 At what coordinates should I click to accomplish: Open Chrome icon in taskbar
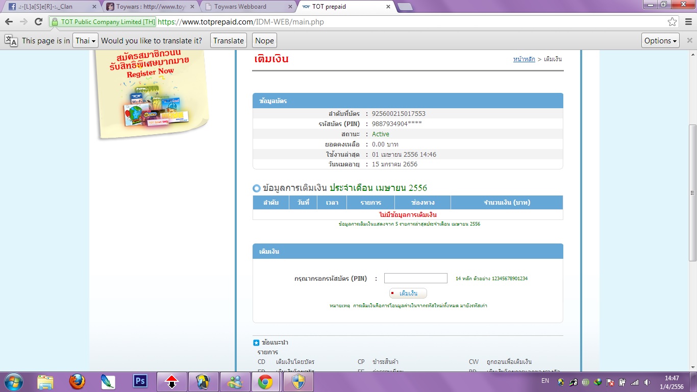point(265,382)
